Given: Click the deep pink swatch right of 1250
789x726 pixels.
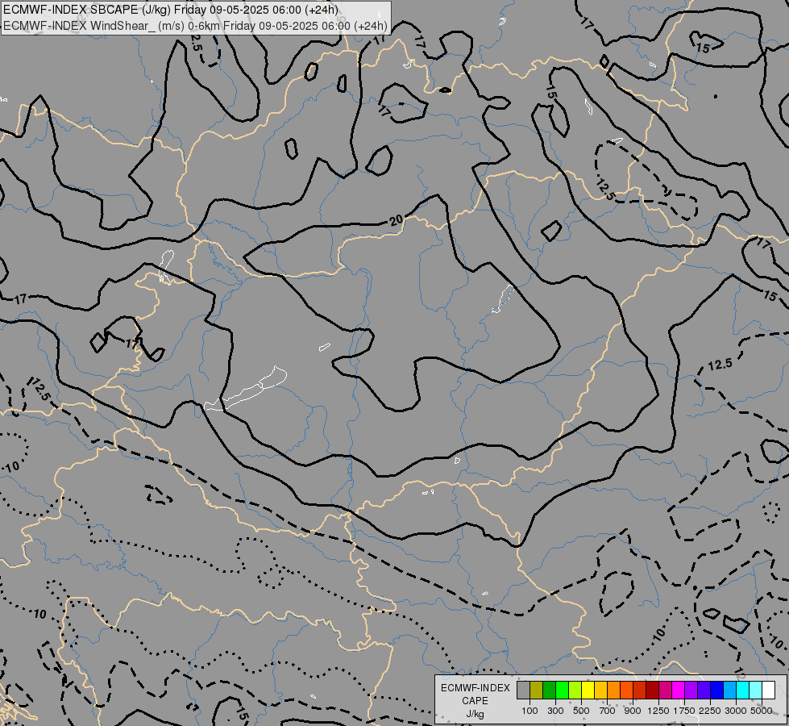Looking at the screenshot, I should (x=666, y=690).
